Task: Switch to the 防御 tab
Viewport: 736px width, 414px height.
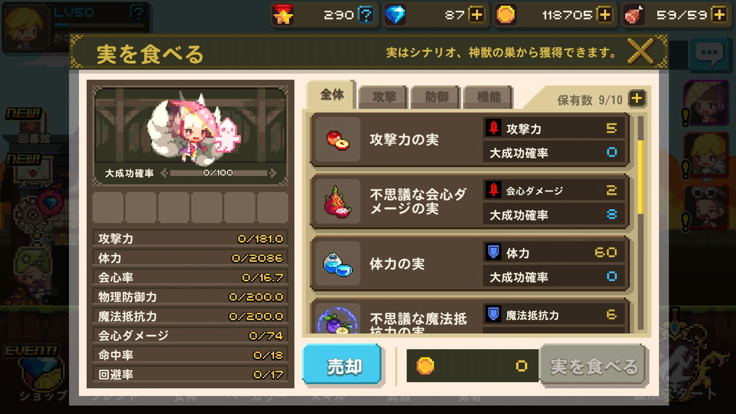Action: pos(436,97)
